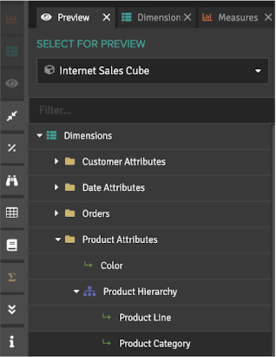Viewport: 276px width, 357px height.
Task: Click the book icon in the sidebar
Action: [x=12, y=245]
